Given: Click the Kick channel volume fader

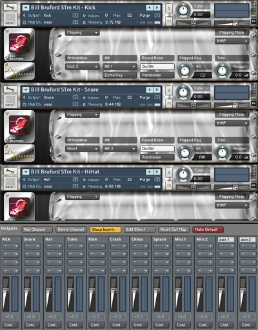Looking at the screenshot, I should click(x=6, y=291).
